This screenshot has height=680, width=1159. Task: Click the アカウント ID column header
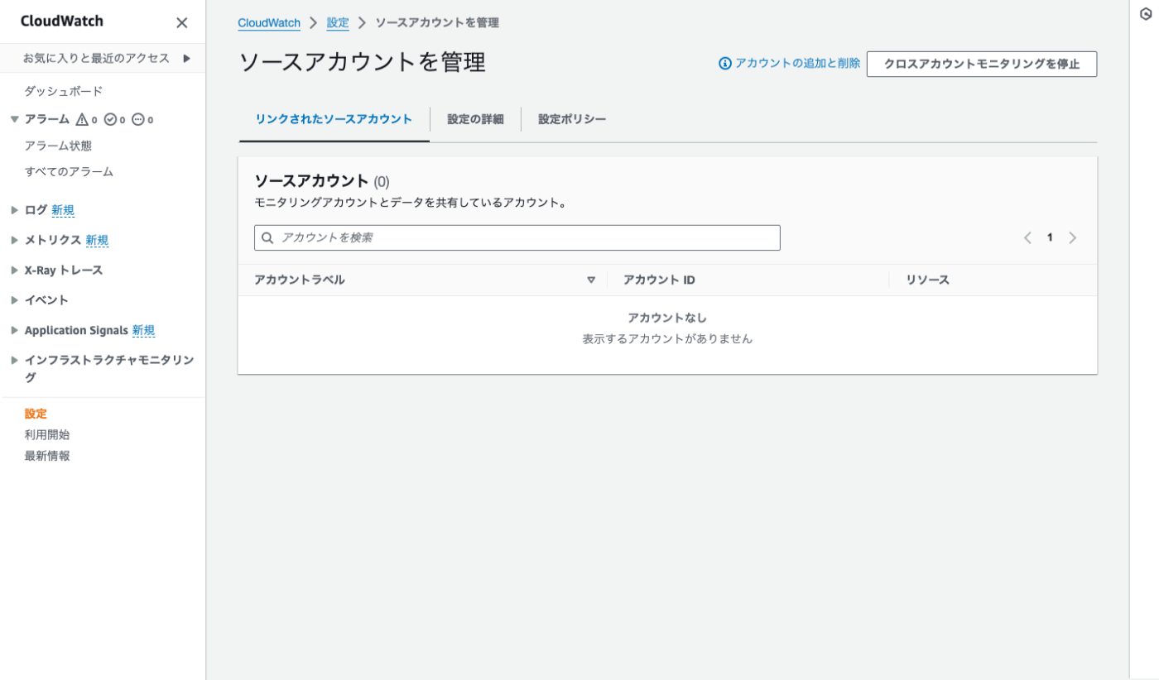click(x=659, y=280)
